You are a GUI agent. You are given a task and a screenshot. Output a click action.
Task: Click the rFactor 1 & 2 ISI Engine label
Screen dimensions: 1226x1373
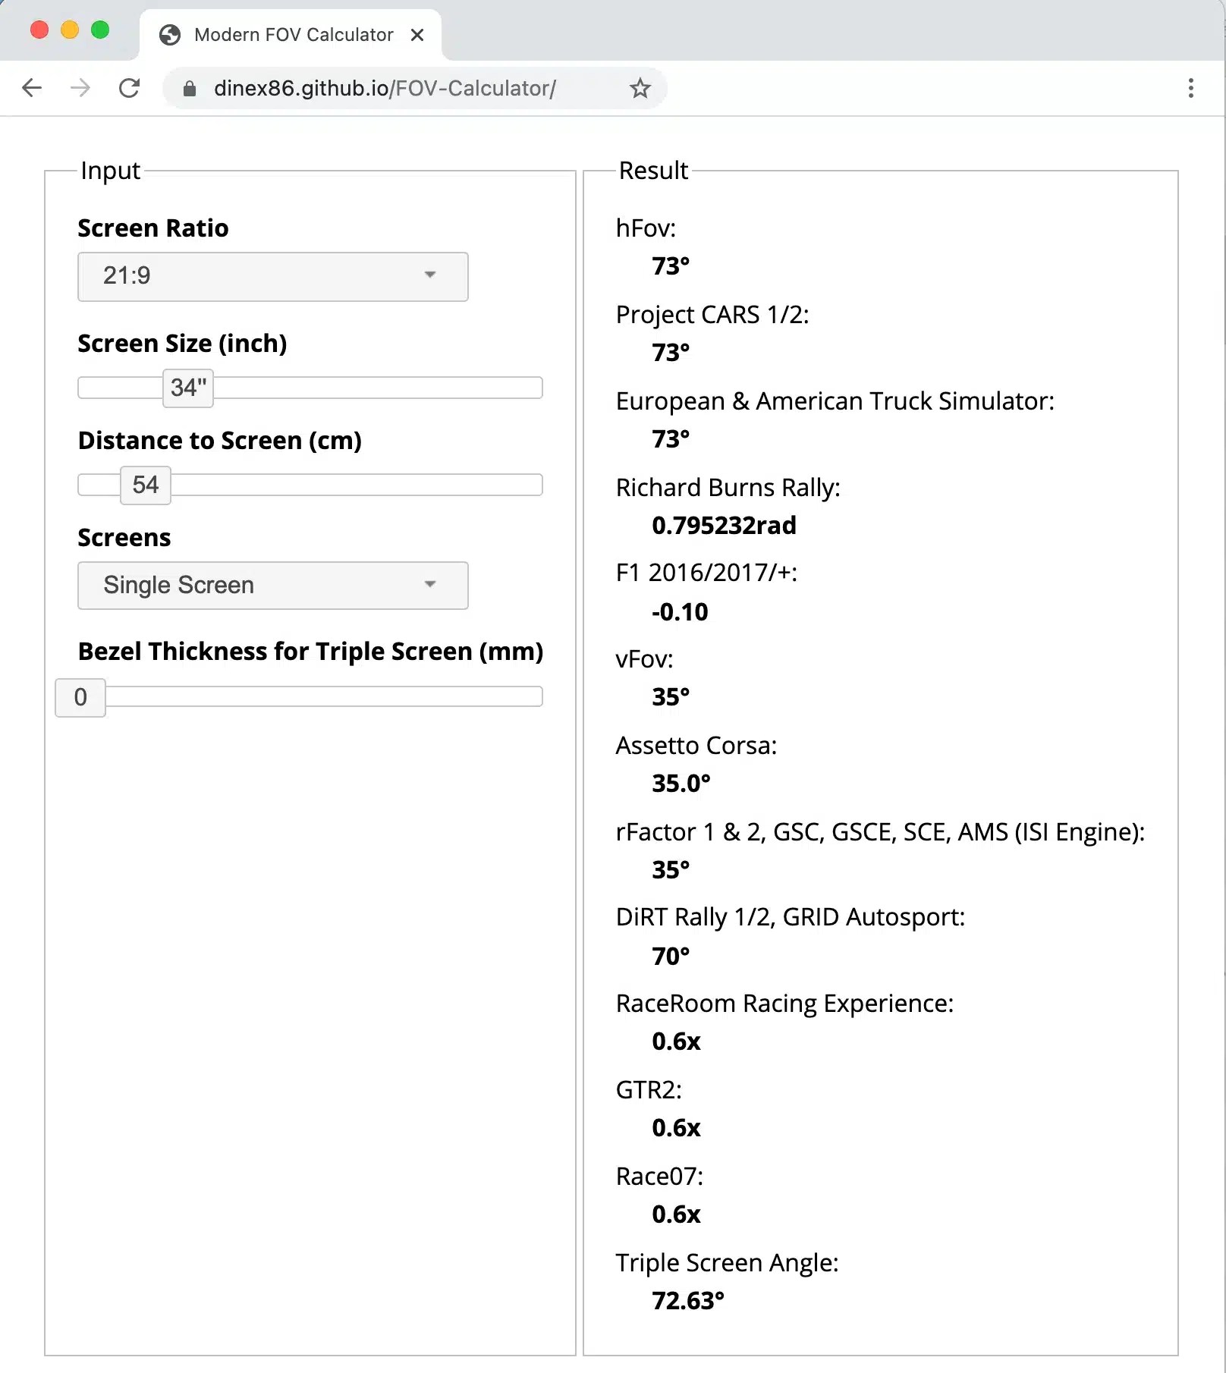coord(880,832)
